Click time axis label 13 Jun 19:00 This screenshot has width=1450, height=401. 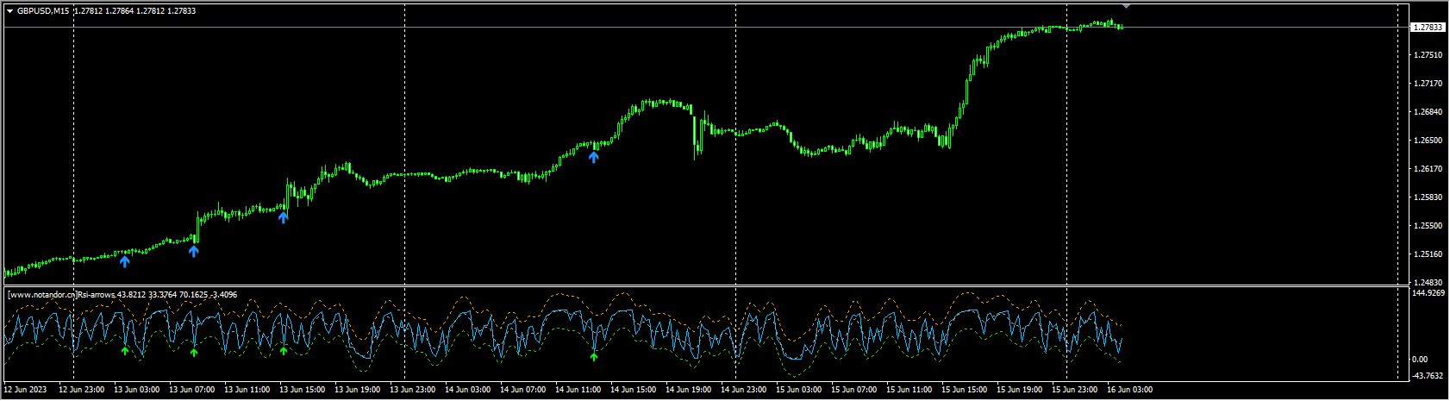[358, 390]
